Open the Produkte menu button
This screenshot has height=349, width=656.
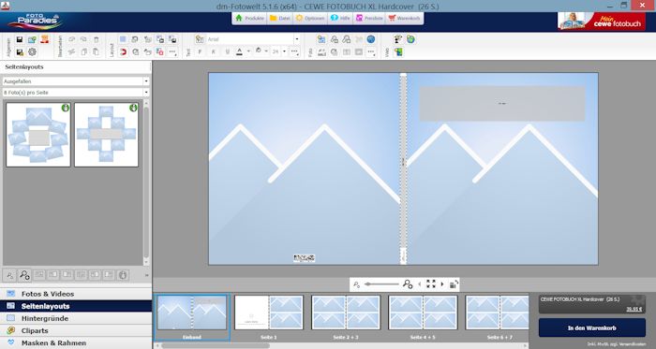click(249, 19)
